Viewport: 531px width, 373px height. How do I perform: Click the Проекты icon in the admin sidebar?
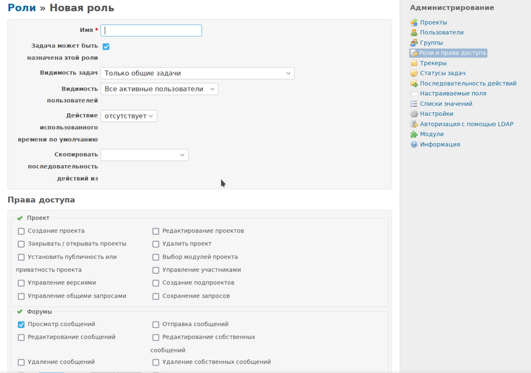pos(414,23)
